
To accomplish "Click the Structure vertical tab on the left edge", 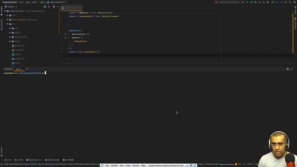I will pos(1,25).
